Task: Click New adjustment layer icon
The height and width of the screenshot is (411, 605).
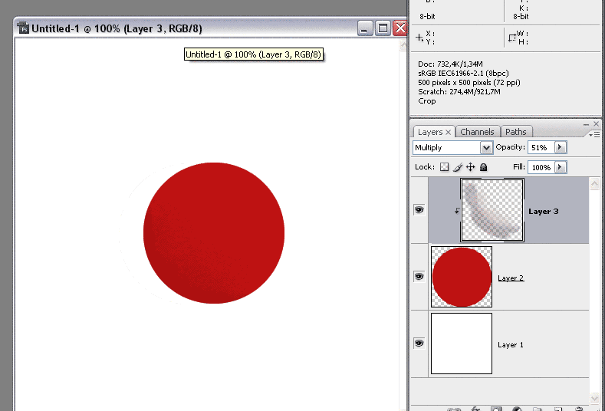Action: click(x=517, y=409)
